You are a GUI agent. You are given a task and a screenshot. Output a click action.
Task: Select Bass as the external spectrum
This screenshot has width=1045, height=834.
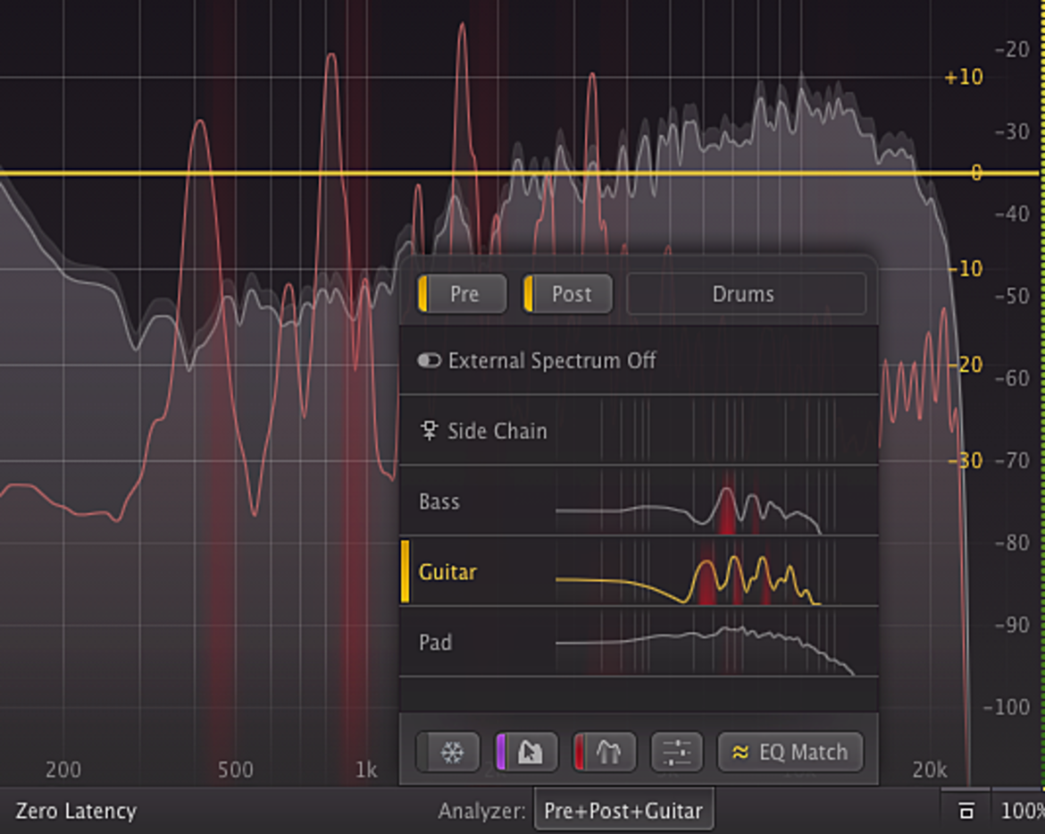(x=639, y=501)
